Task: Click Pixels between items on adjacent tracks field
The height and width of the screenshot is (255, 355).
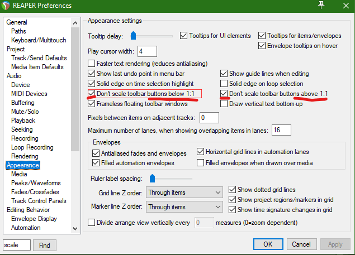Action: click(209, 118)
